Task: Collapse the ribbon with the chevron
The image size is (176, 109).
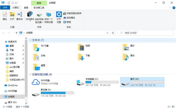Action: pyautogui.click(x=170, y=8)
